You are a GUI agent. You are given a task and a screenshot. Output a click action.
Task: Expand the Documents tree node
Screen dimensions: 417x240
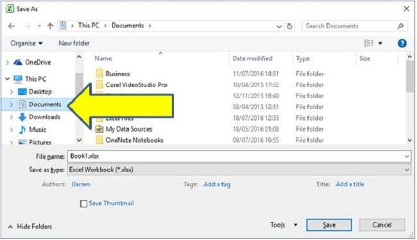(x=12, y=104)
